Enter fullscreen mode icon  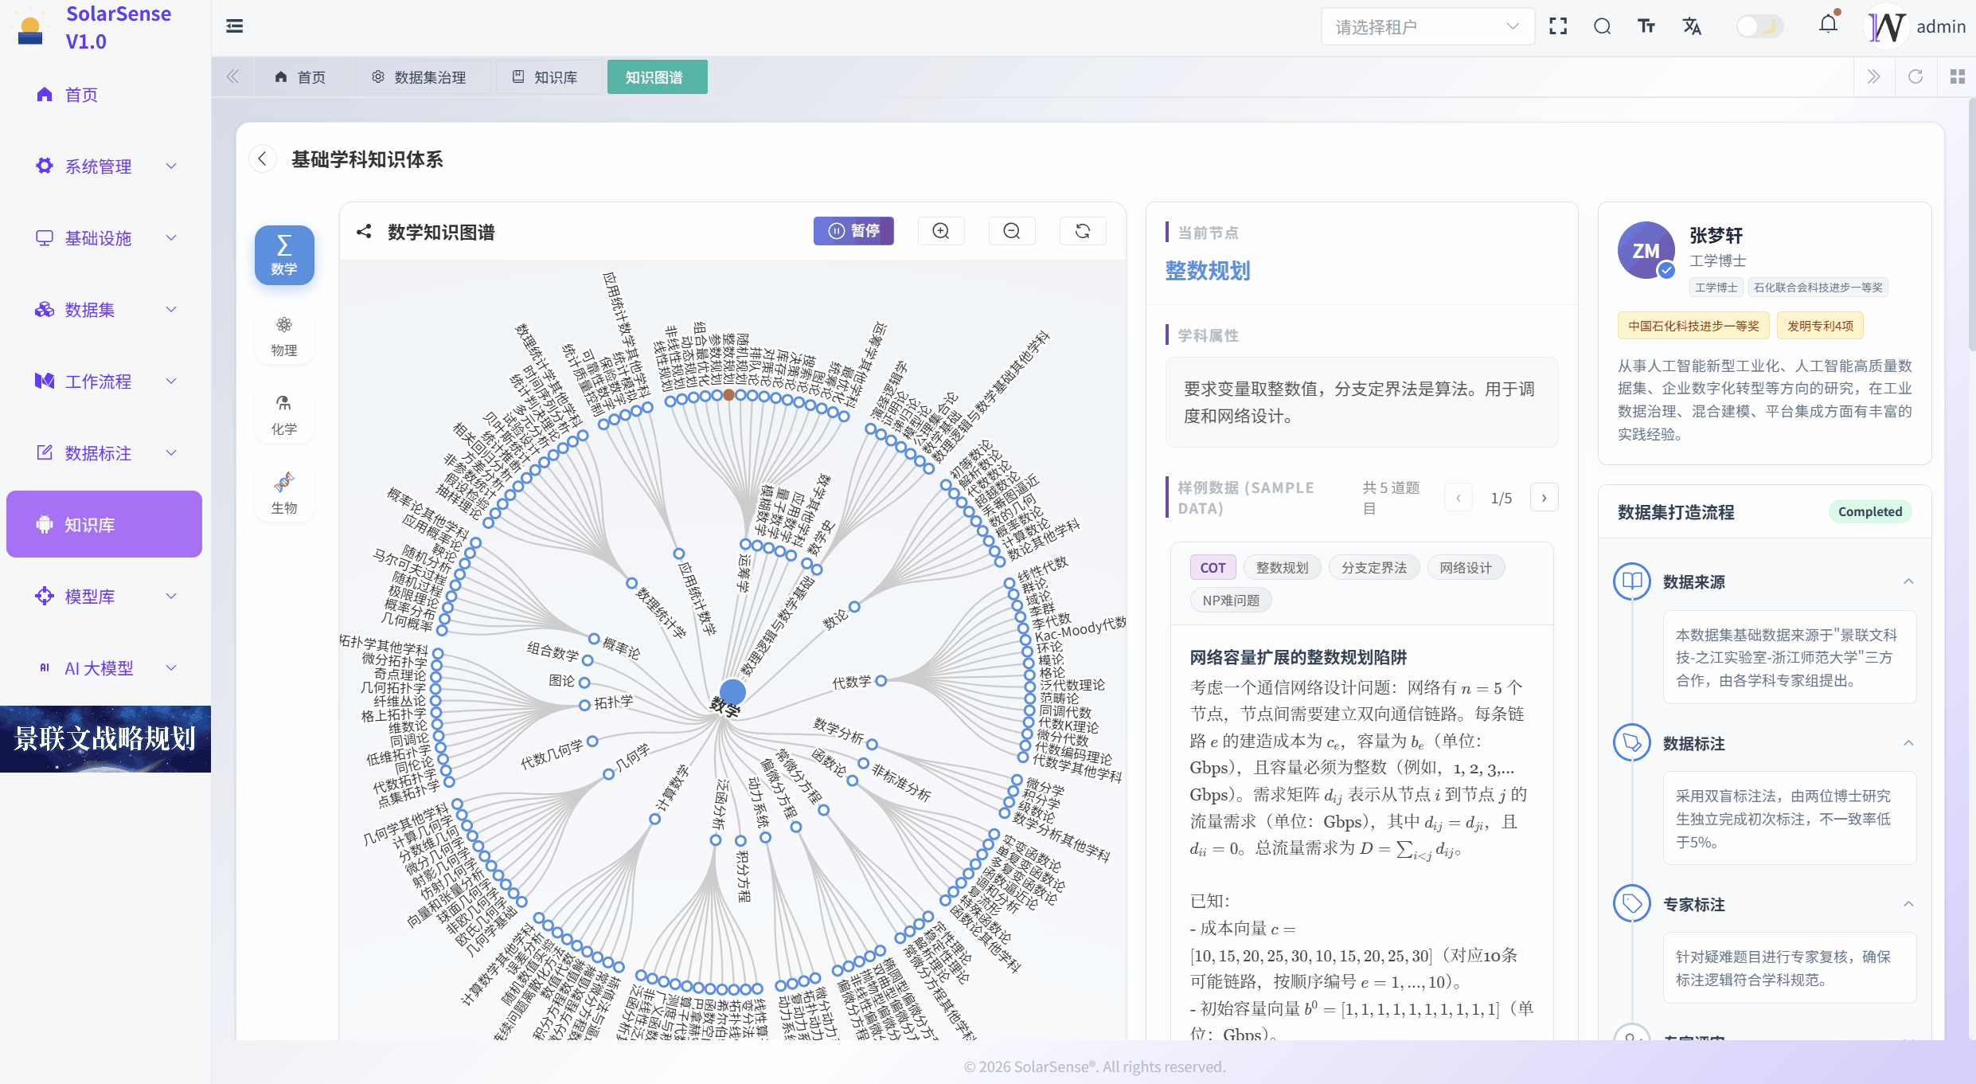click(1558, 26)
